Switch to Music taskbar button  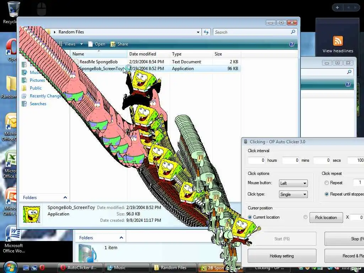pos(127,268)
